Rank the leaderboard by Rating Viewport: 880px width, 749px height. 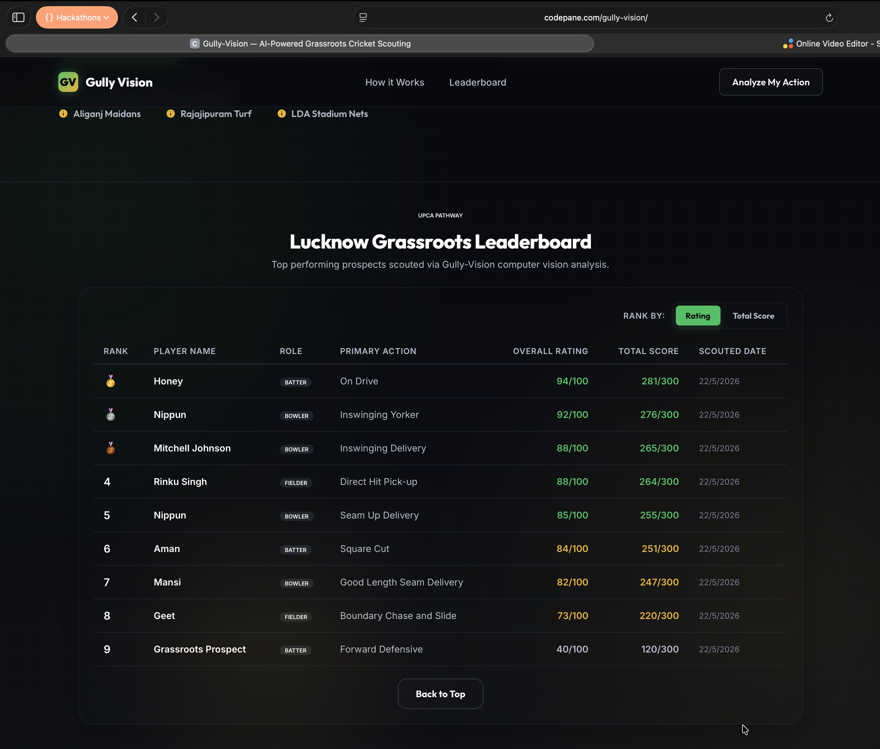pos(698,316)
